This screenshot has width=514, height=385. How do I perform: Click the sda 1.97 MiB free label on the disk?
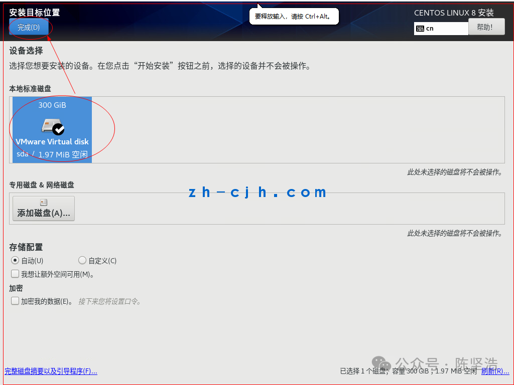pyautogui.click(x=52, y=154)
